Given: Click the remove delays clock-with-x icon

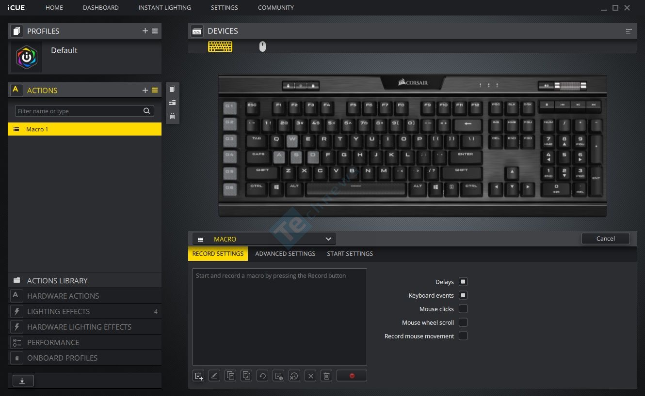Looking at the screenshot, I should point(294,376).
